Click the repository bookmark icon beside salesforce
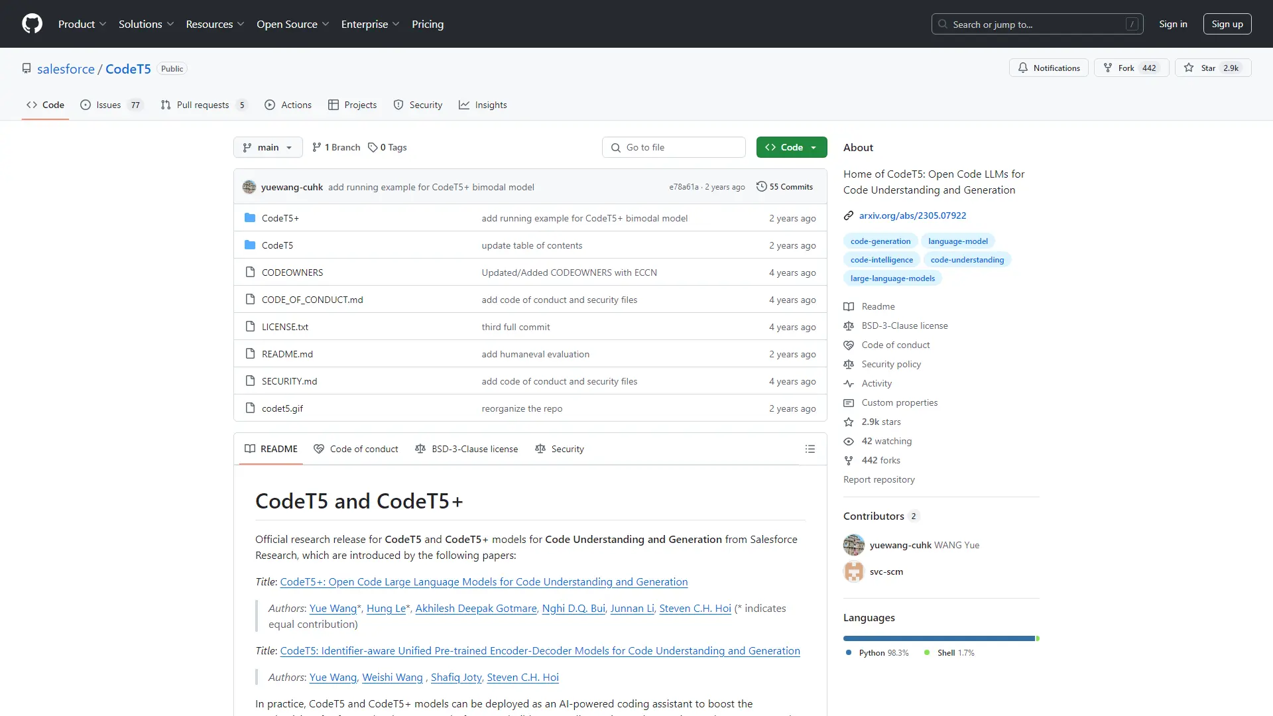 click(x=27, y=68)
